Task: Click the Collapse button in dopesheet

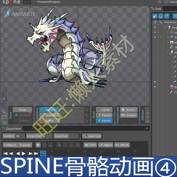Action: tap(10, 145)
